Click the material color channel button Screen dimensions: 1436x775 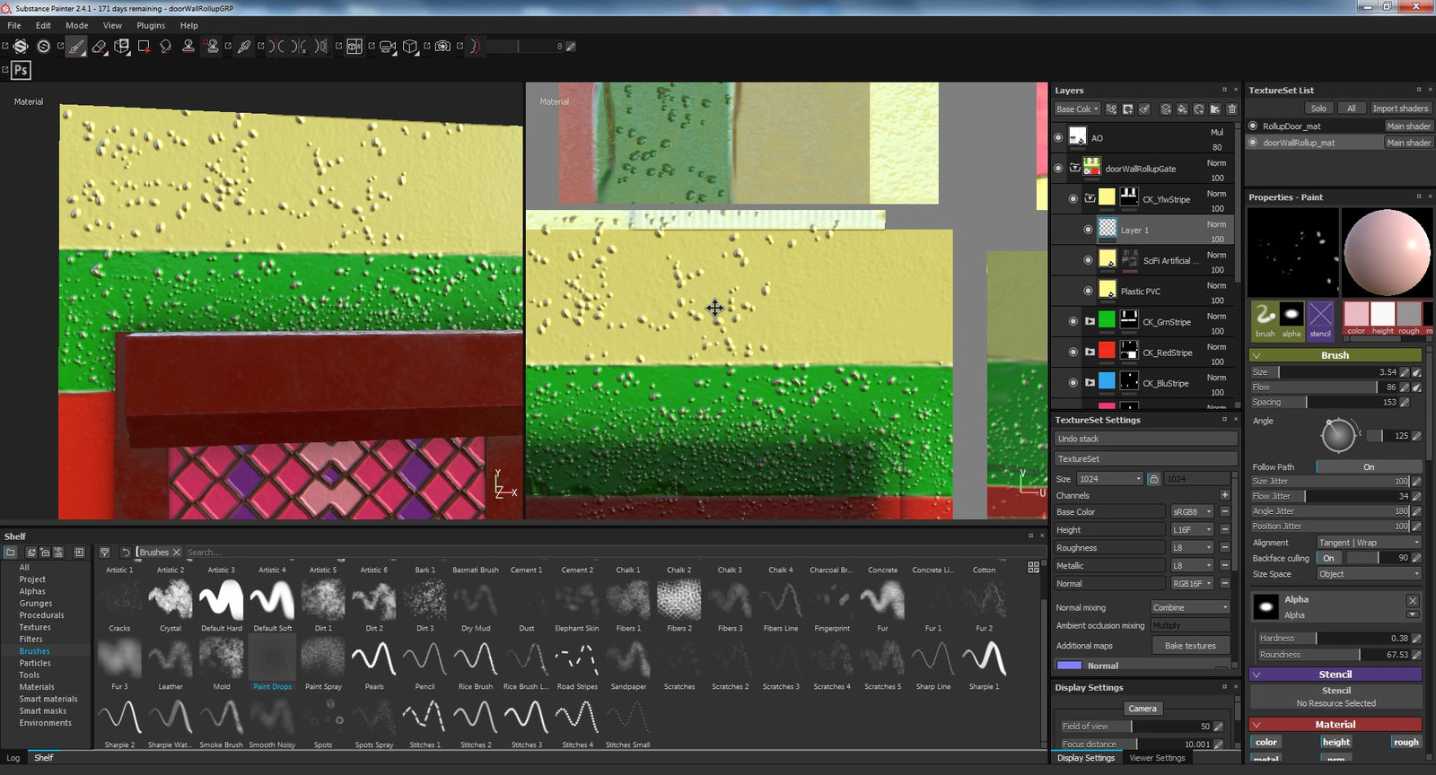1266,742
